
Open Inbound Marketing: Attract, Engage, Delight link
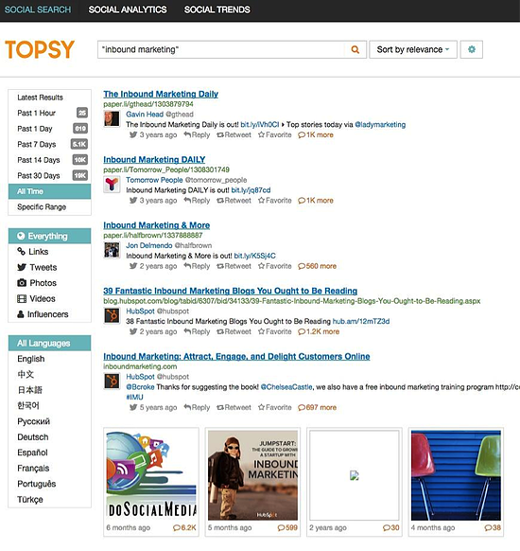236,356
